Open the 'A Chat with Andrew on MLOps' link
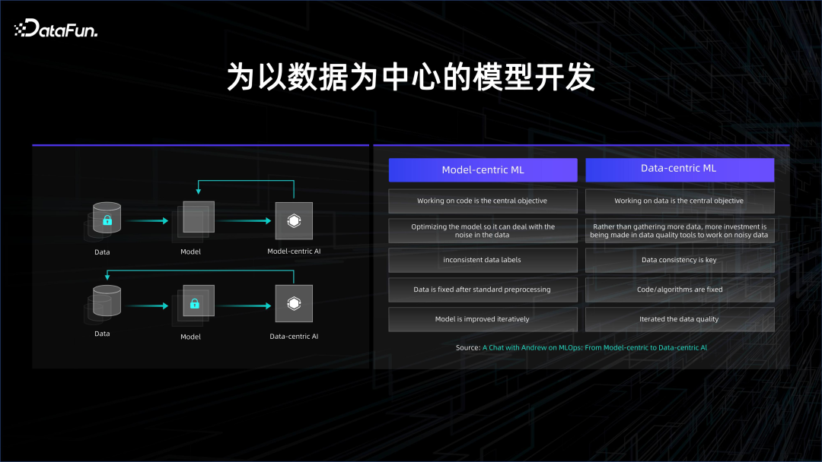Viewport: 822px width, 462px height. click(594, 347)
